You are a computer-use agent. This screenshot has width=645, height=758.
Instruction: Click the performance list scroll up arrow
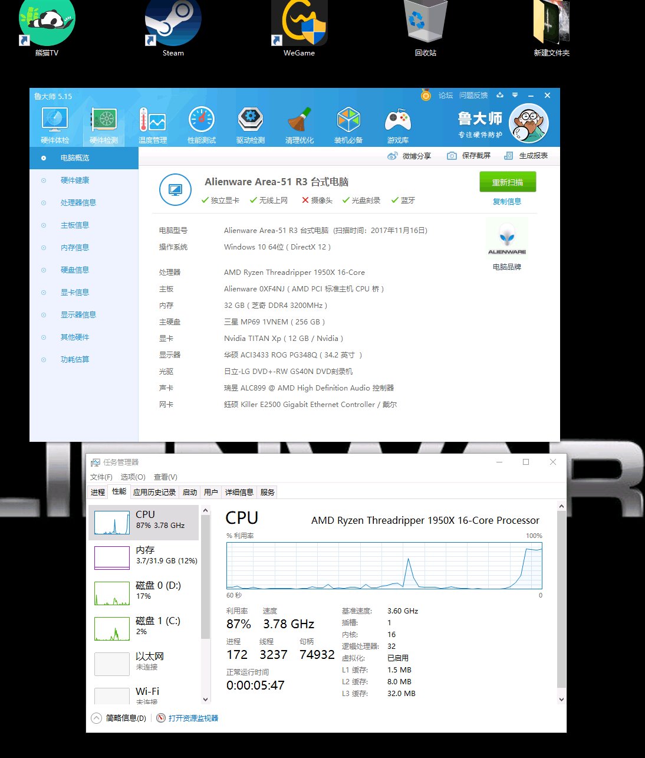click(206, 510)
